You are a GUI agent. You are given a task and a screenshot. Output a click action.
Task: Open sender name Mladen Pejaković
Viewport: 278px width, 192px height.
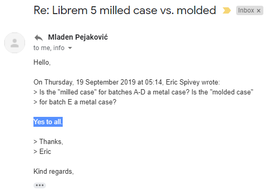tap(78, 38)
